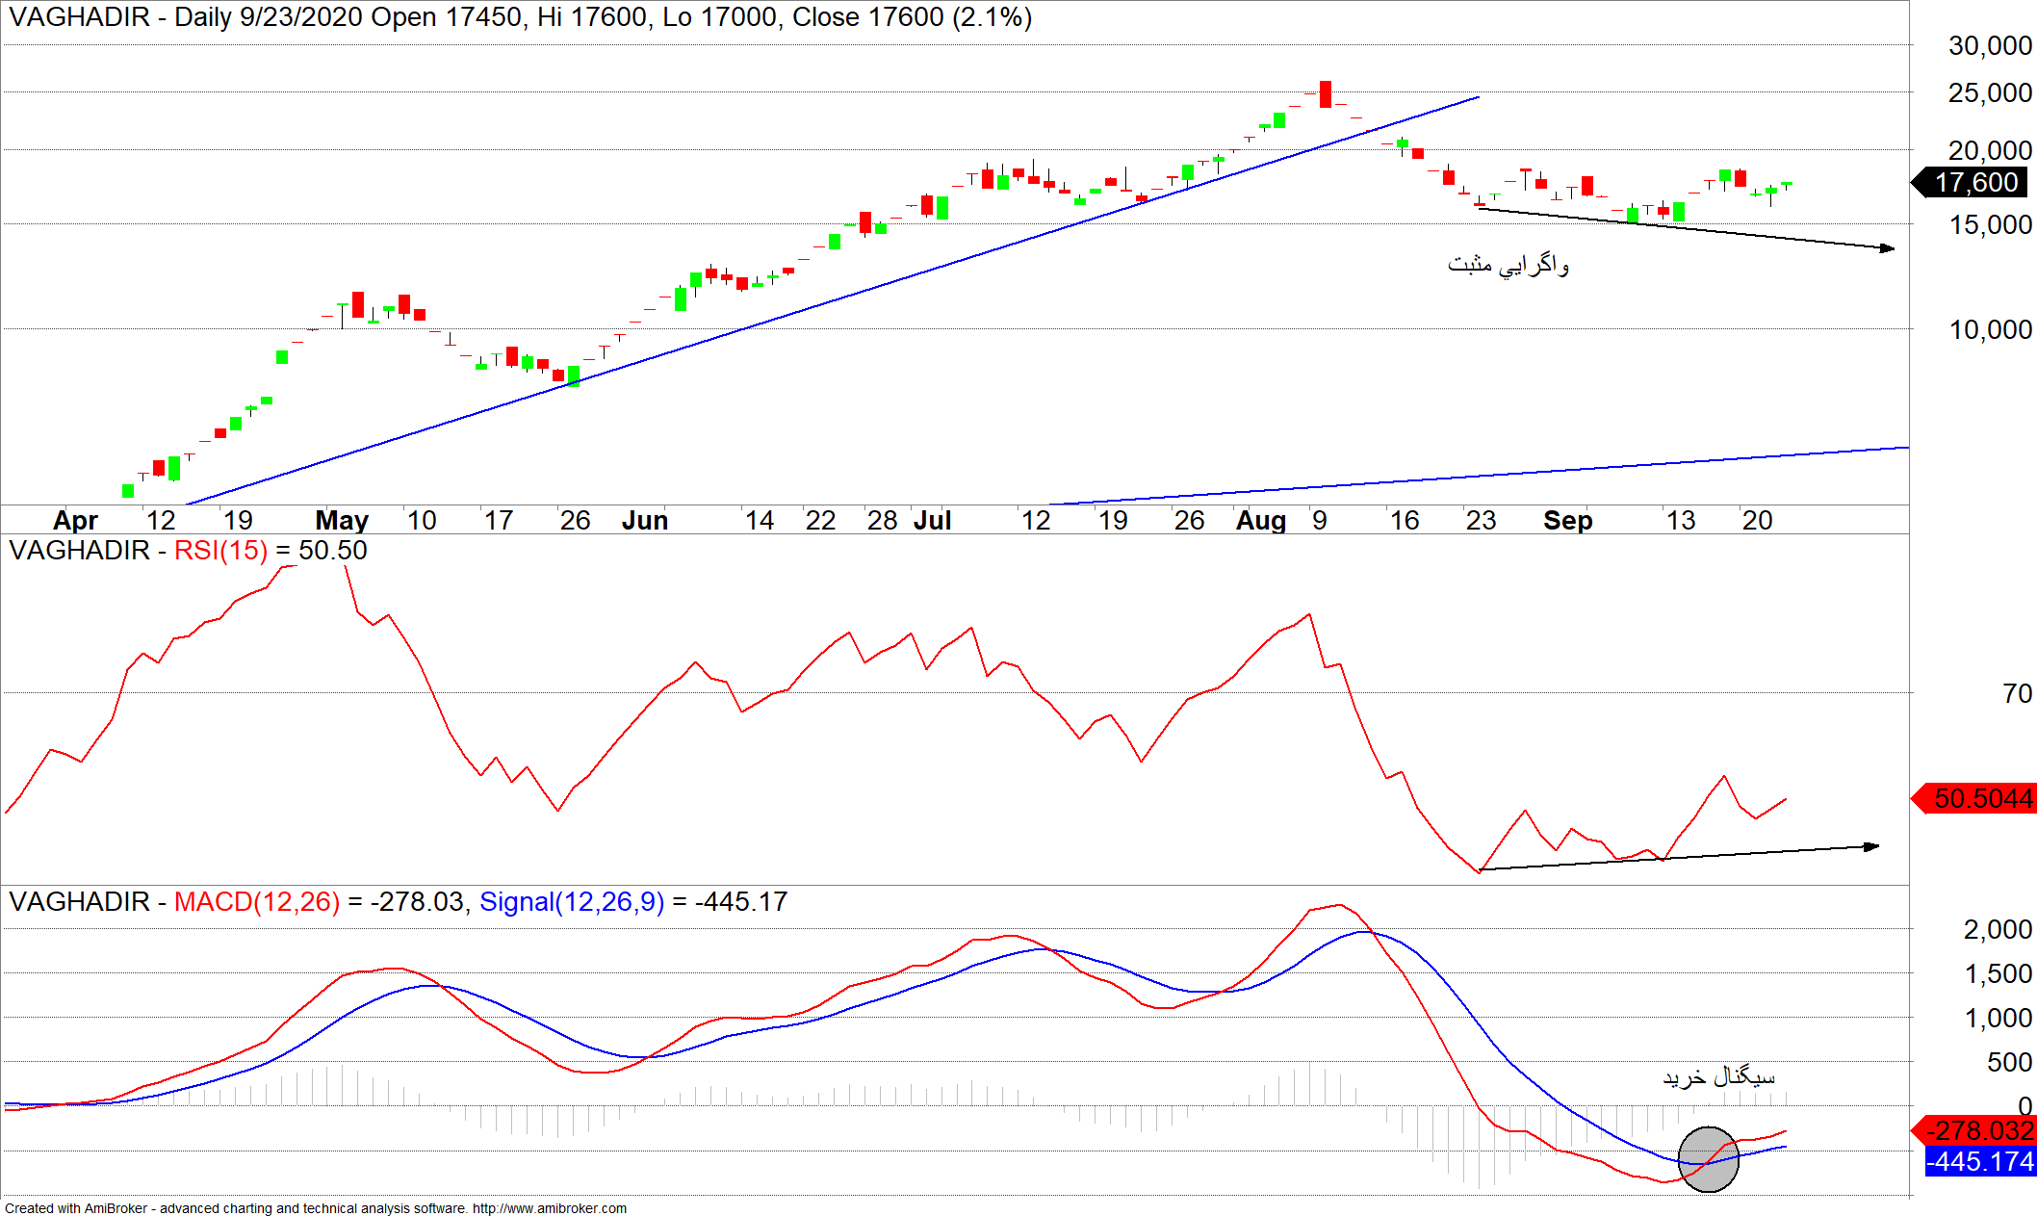The image size is (2037, 1216).
Task: Click the red RSI(15) indicator label
Action: (220, 551)
